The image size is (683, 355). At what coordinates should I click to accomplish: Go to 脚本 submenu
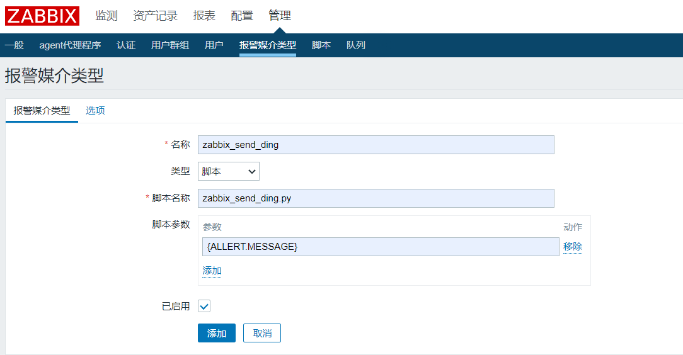(321, 45)
